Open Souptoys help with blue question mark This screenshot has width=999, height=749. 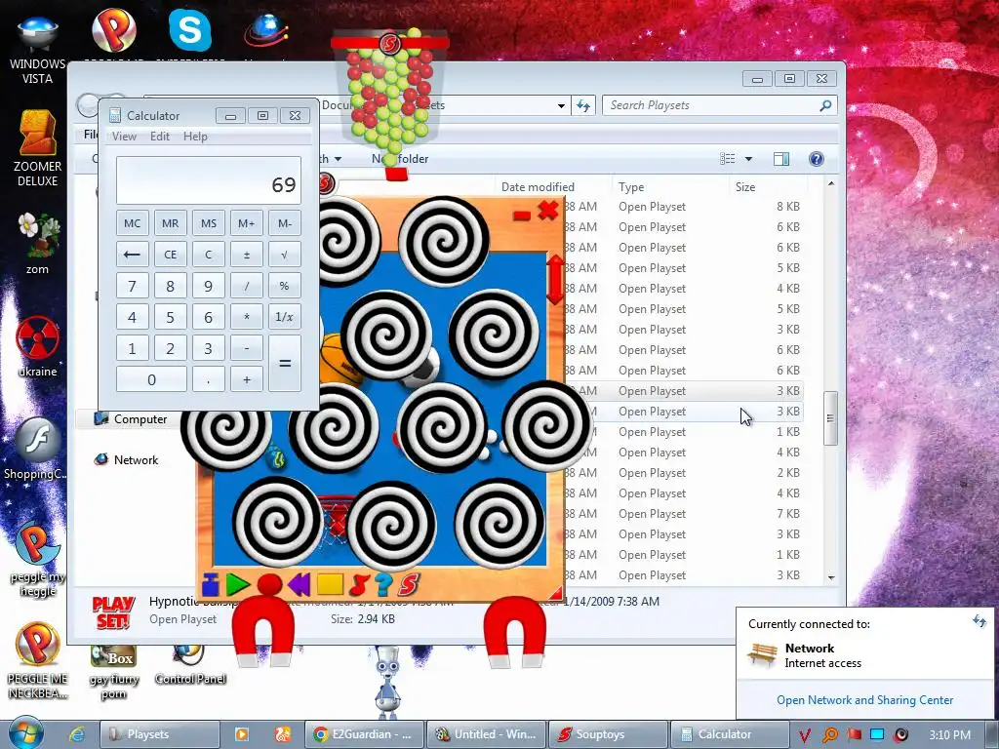click(382, 584)
